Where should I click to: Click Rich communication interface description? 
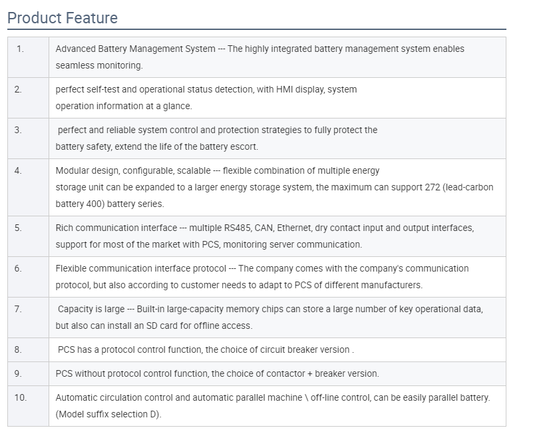265,236
